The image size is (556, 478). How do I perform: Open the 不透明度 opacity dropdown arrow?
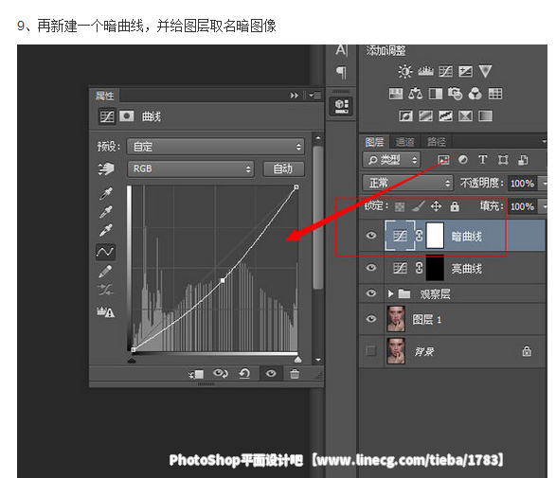543,184
